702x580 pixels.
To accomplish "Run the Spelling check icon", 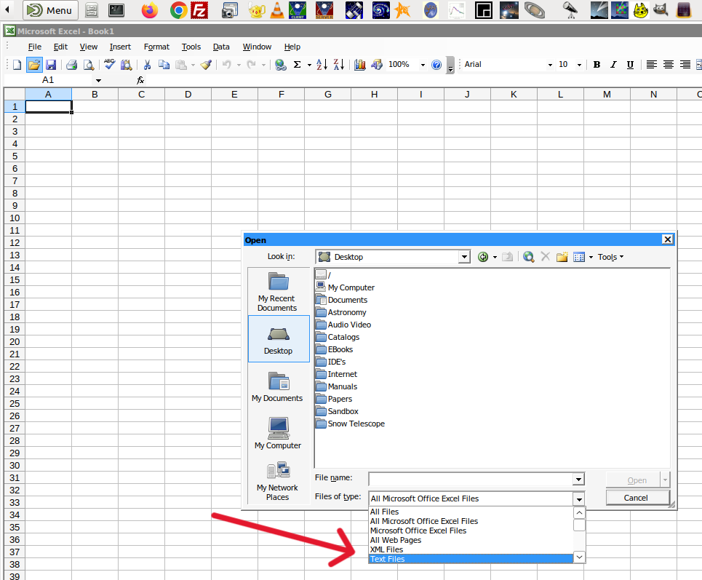I will click(109, 65).
